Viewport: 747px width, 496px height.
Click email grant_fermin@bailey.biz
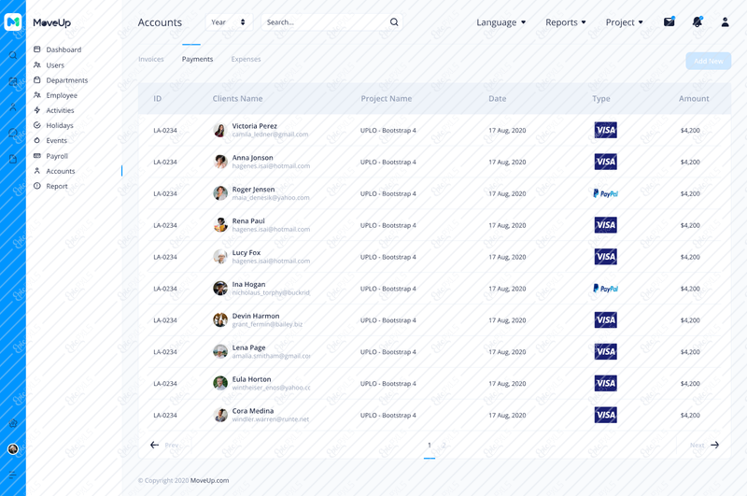[x=267, y=324]
